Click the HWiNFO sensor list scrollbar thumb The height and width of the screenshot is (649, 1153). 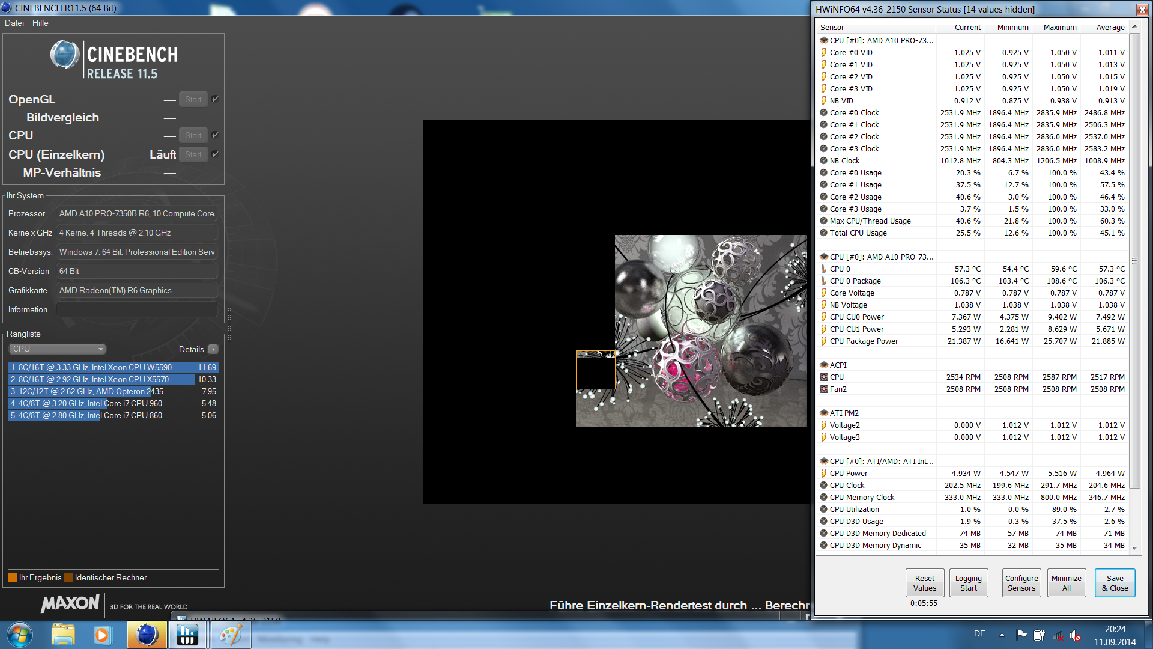(1134, 261)
